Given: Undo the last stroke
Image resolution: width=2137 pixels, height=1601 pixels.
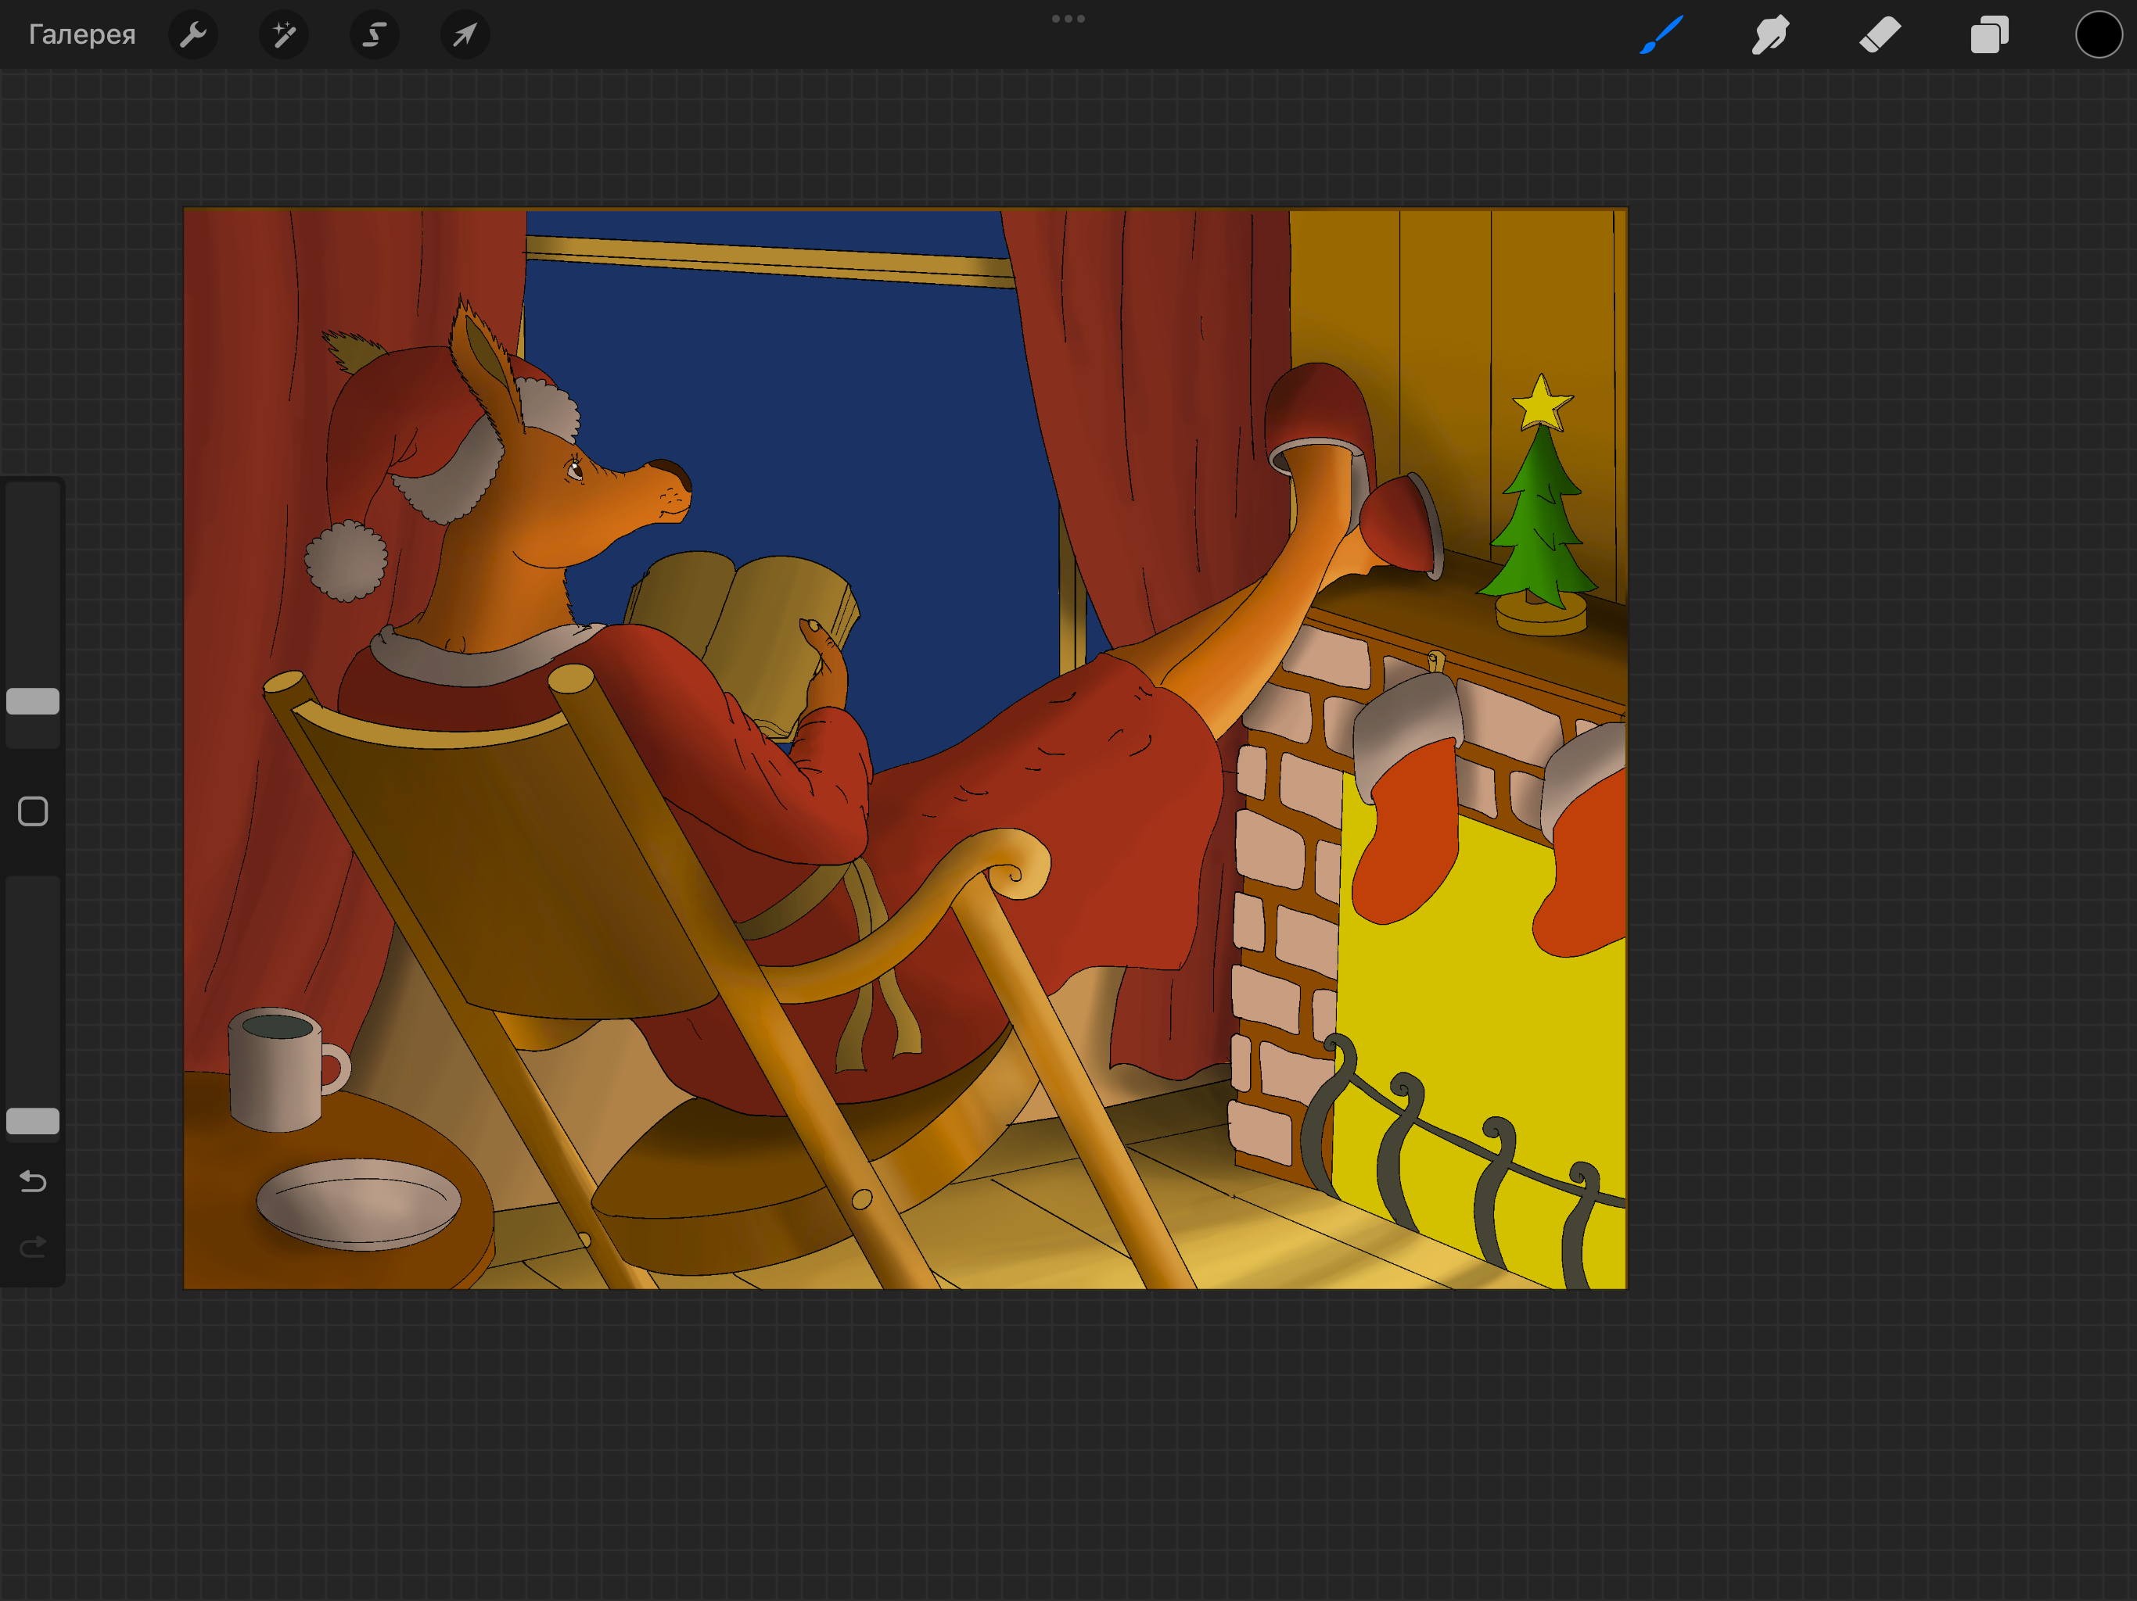Looking at the screenshot, I should point(33,1181).
